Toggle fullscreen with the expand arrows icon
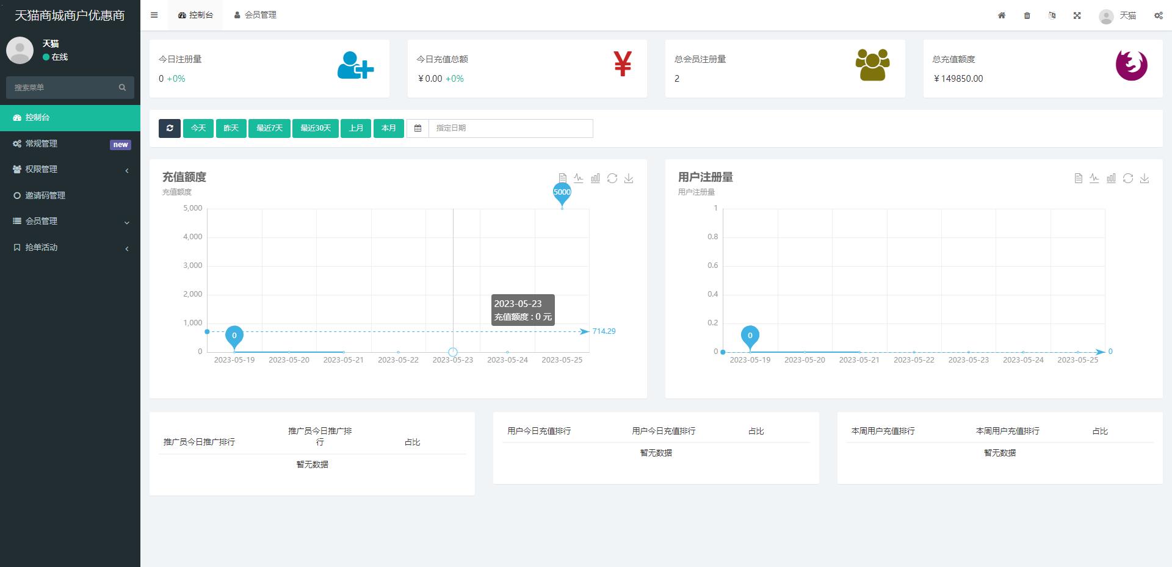1172x567 pixels. point(1077,15)
